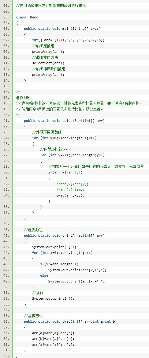Click the comment 内循环比较大小
Image resolution: width=149 pixels, height=358 pixels.
tap(55, 149)
